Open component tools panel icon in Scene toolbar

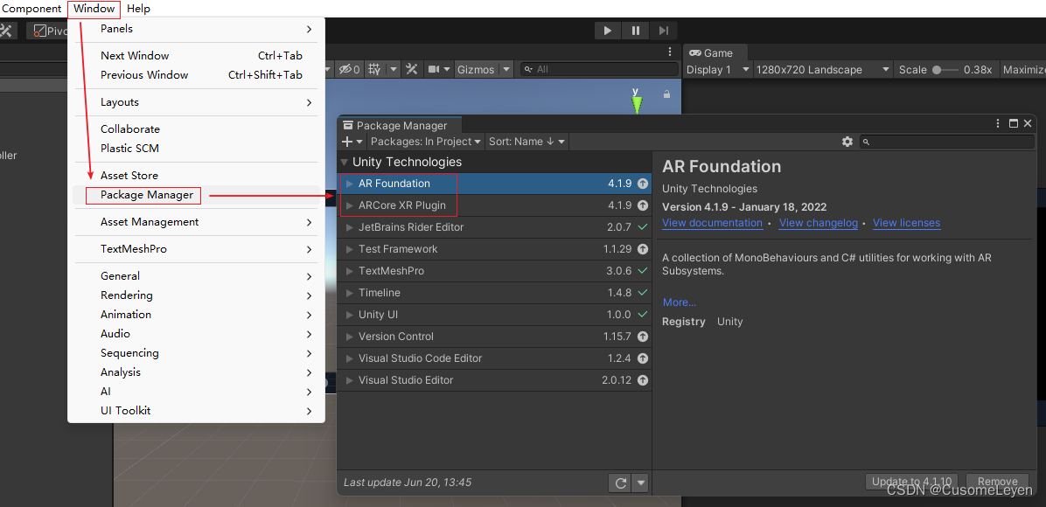coord(412,69)
